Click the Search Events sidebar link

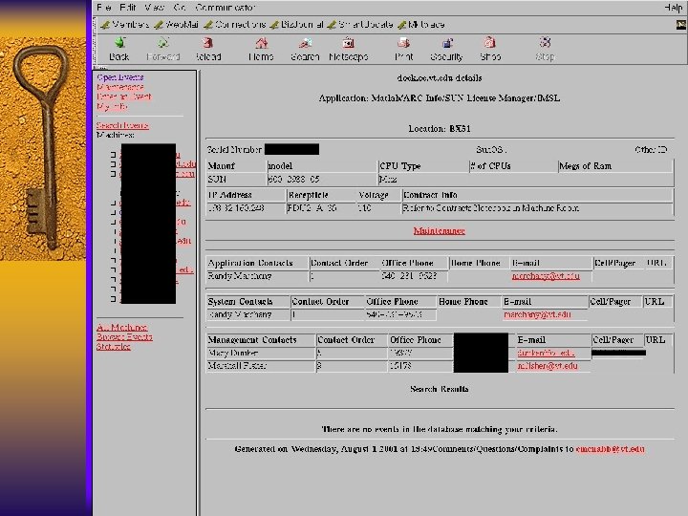click(x=122, y=125)
